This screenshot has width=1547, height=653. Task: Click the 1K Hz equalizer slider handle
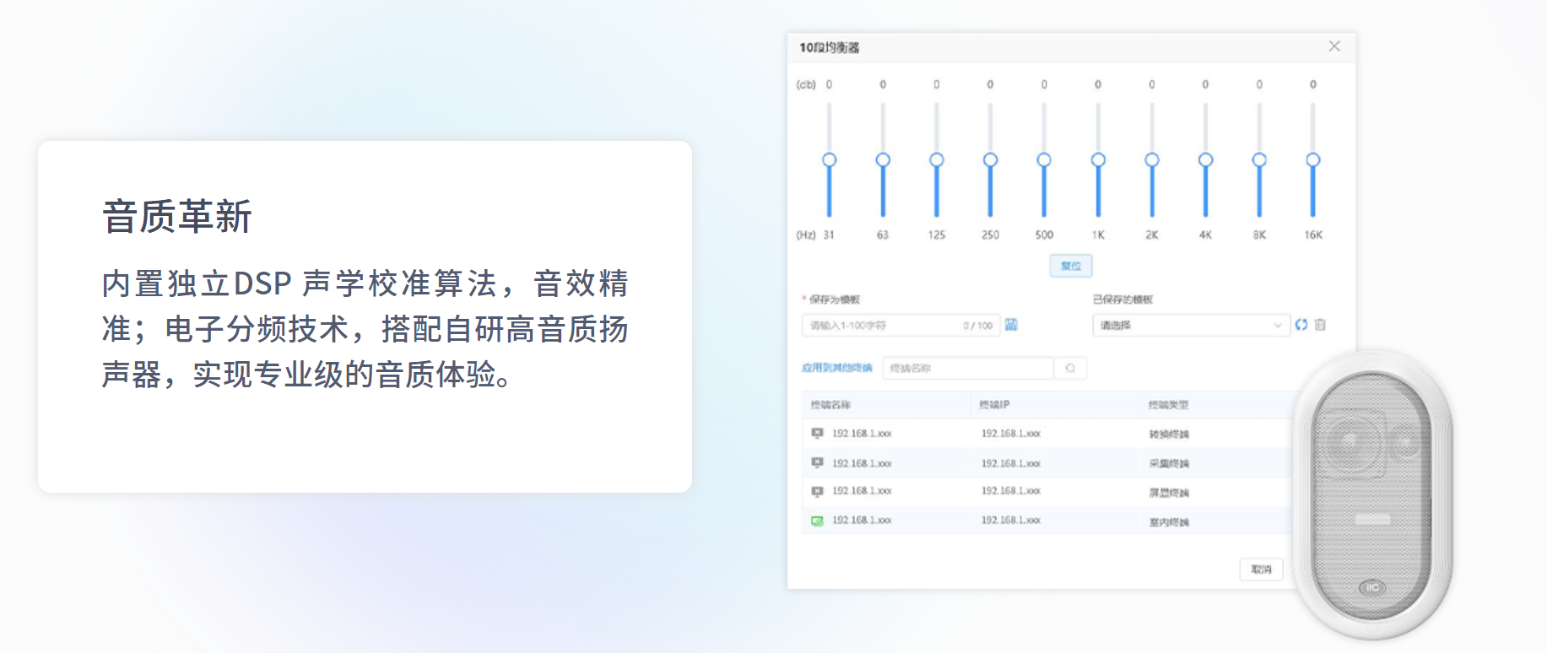pyautogui.click(x=1098, y=160)
